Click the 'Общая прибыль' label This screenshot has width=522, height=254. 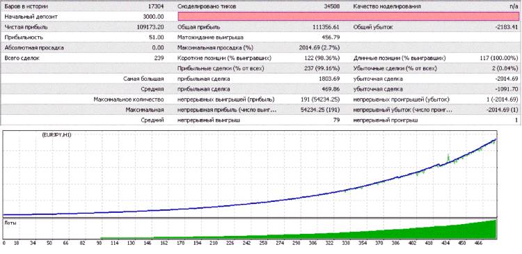pos(199,27)
